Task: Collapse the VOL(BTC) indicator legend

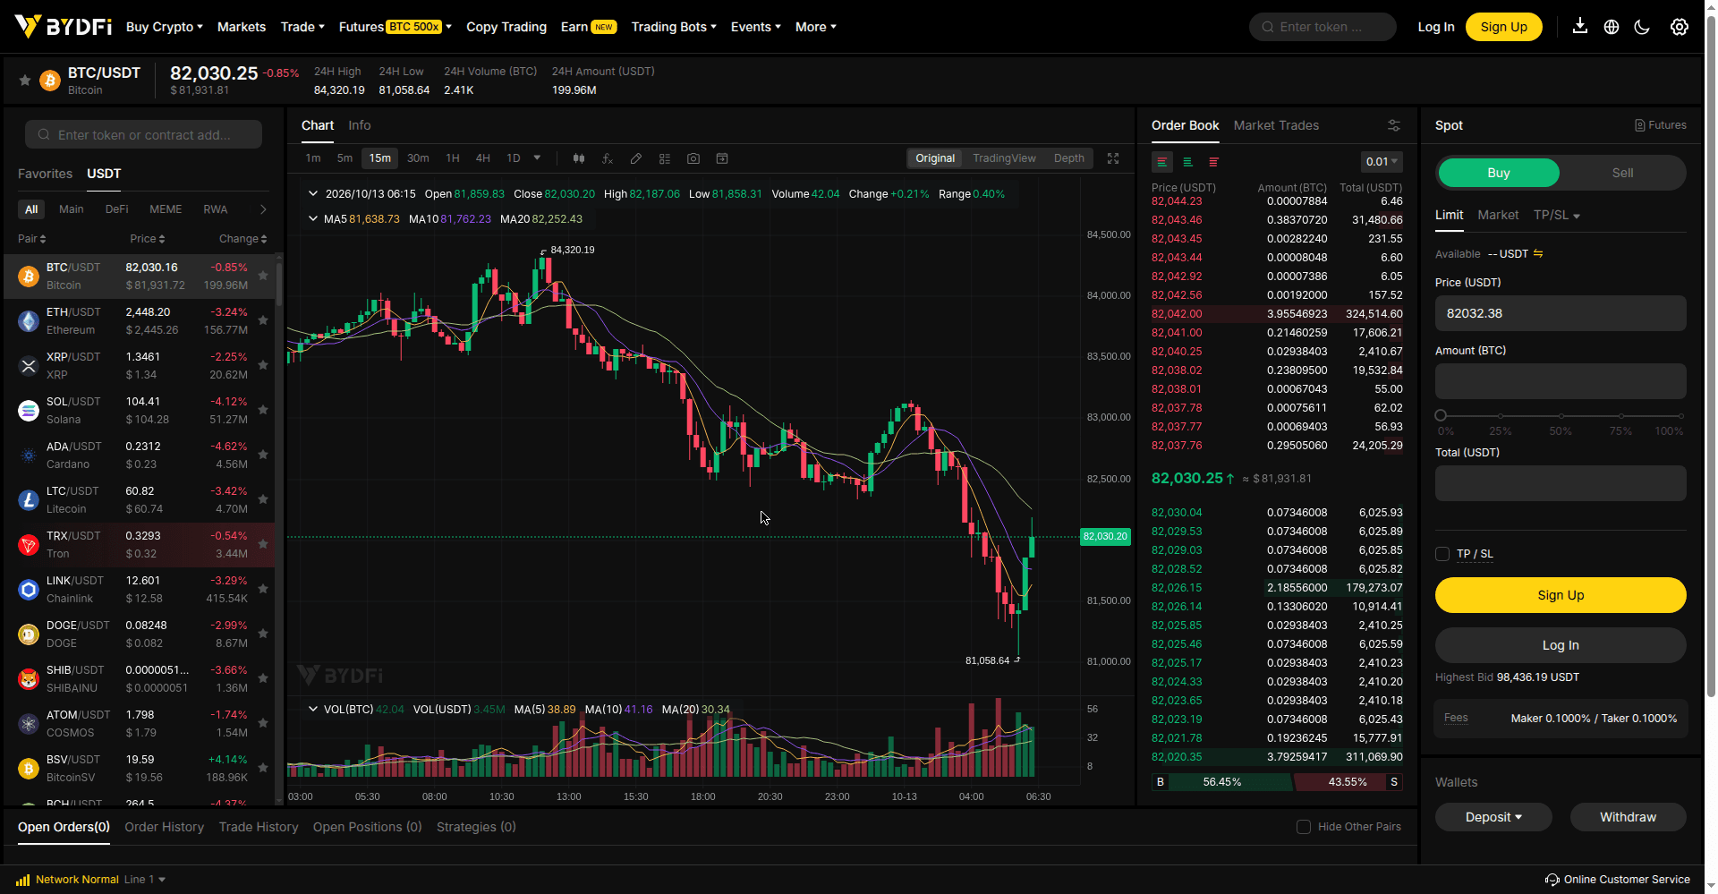Action: [x=313, y=709]
